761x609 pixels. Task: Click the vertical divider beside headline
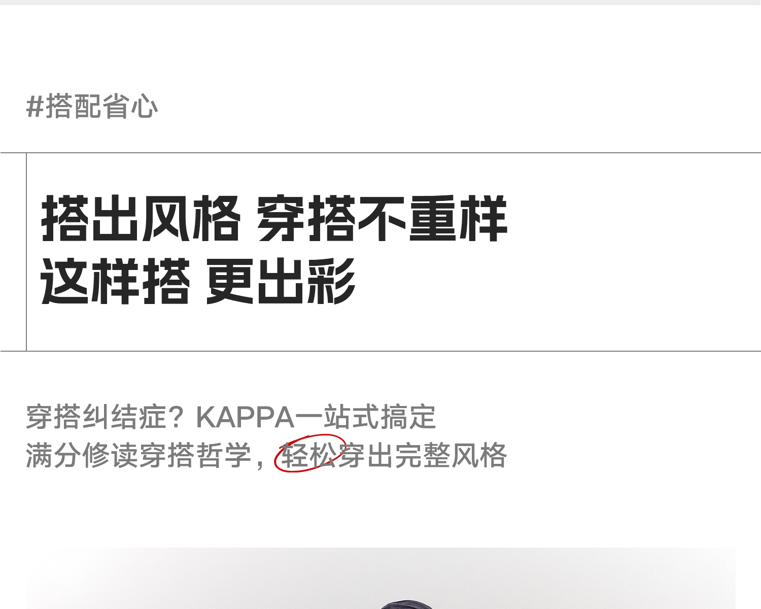(x=26, y=252)
